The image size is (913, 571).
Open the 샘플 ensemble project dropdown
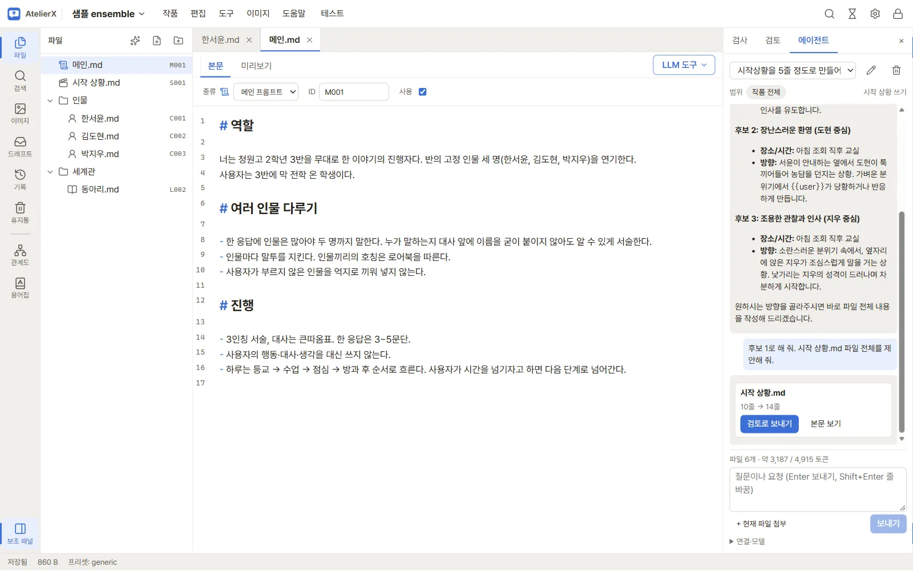(108, 14)
